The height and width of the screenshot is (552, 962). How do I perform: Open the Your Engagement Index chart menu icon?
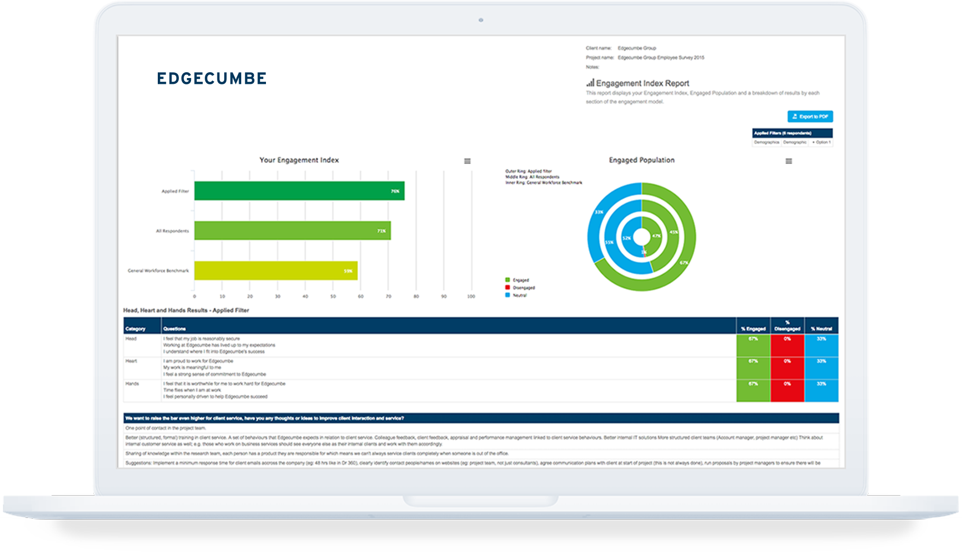pos(467,161)
